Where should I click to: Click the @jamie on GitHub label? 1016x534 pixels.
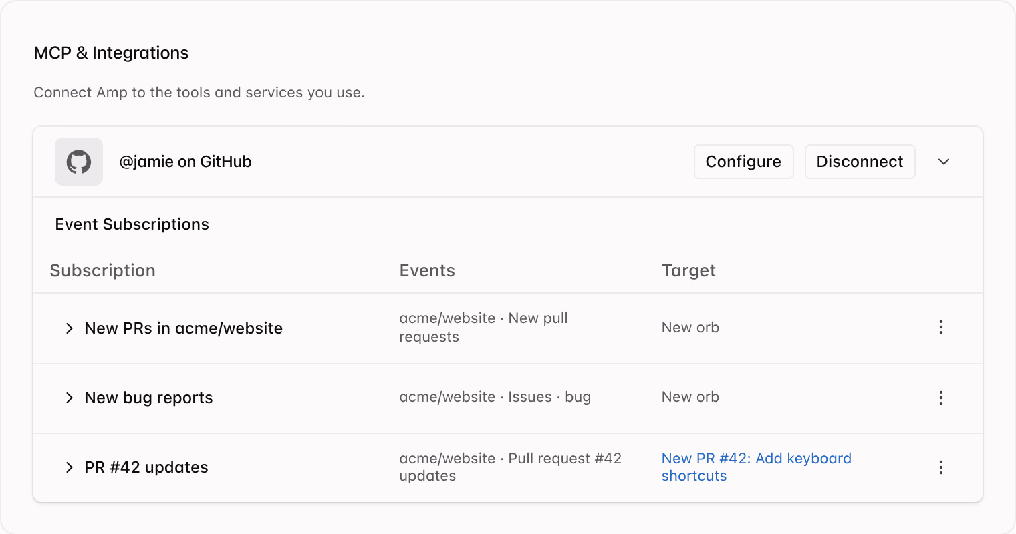coord(185,162)
